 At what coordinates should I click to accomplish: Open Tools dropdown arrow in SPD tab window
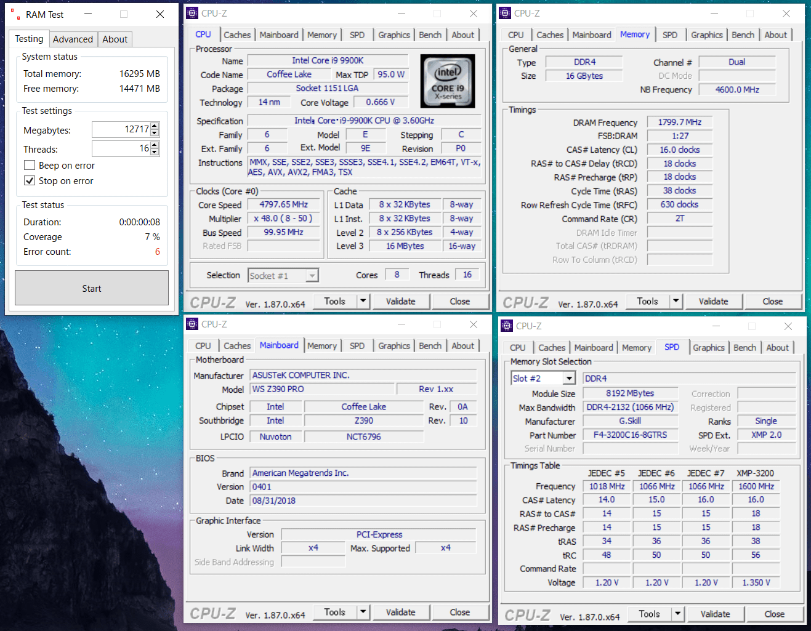(x=678, y=614)
